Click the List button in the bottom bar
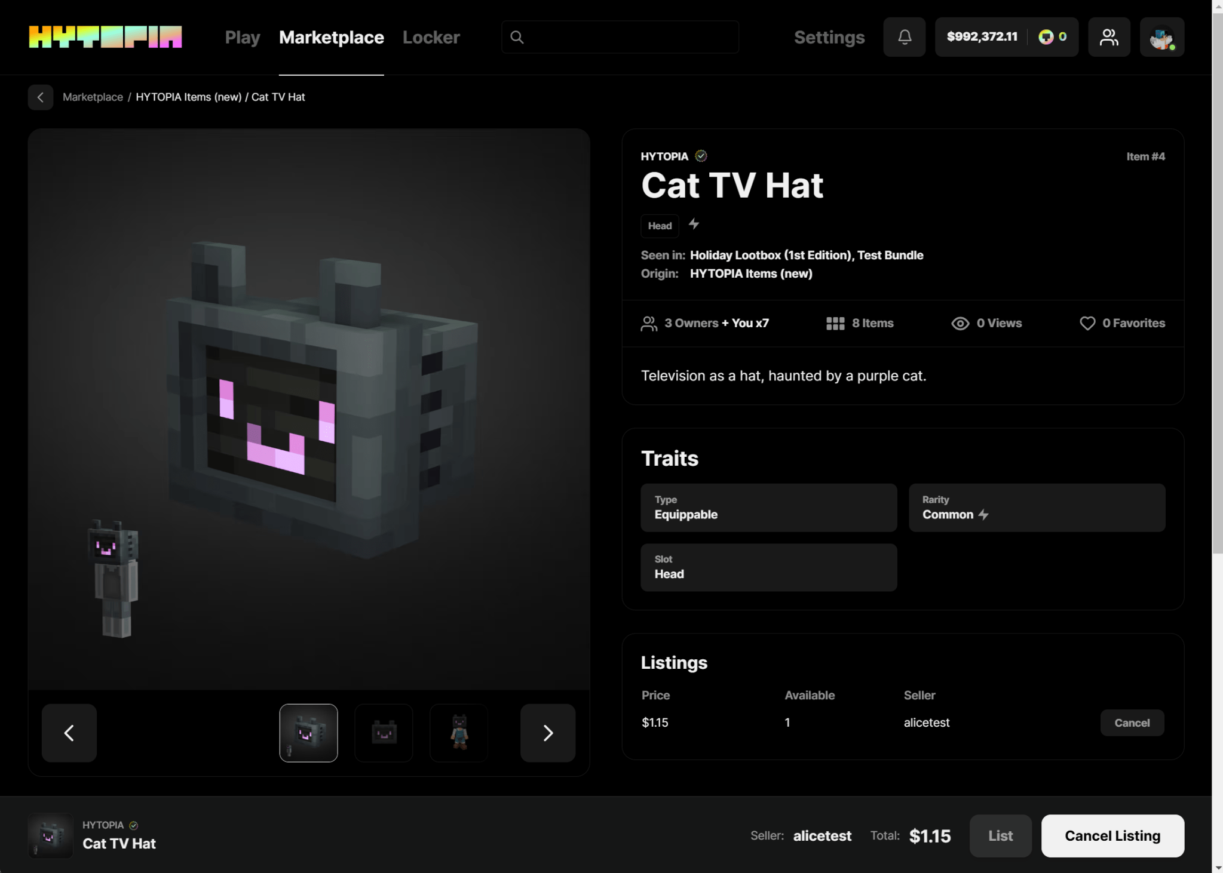 1000,835
